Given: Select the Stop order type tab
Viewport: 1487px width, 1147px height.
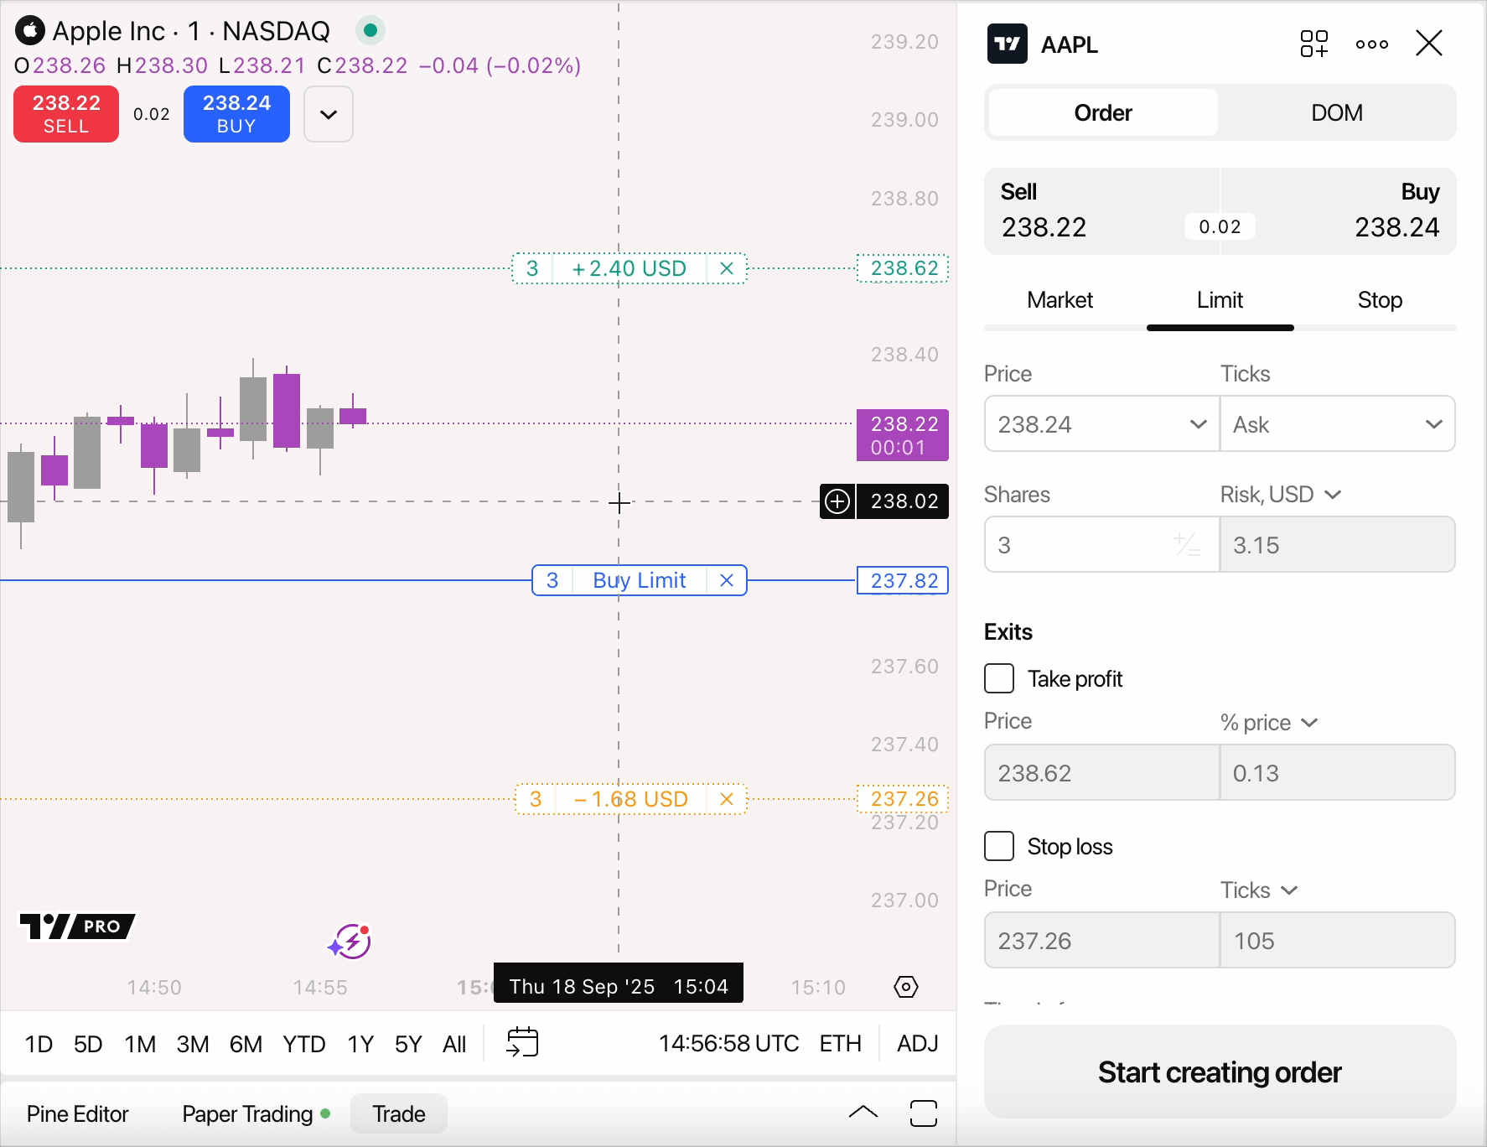Looking at the screenshot, I should click(x=1379, y=300).
